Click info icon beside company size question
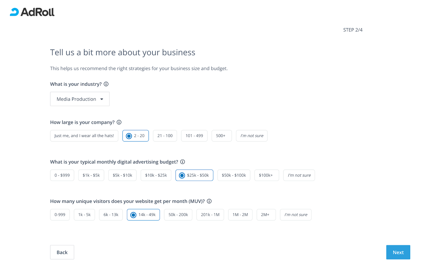This screenshot has height=278, width=442. click(119, 122)
